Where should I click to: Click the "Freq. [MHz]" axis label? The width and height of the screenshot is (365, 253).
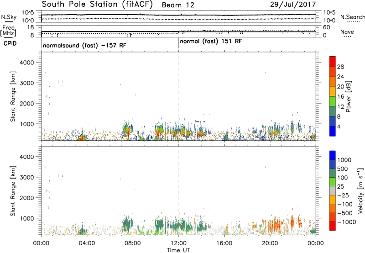pyautogui.click(x=9, y=31)
